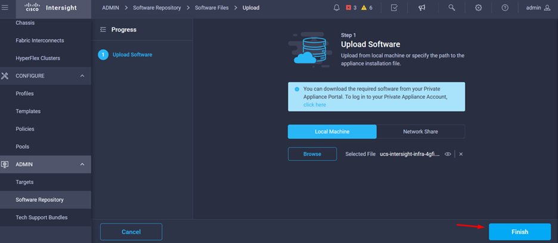This screenshot has width=558, height=243.
Task: Click the selected file name ucs-intersight-infra
Action: pyautogui.click(x=410, y=154)
